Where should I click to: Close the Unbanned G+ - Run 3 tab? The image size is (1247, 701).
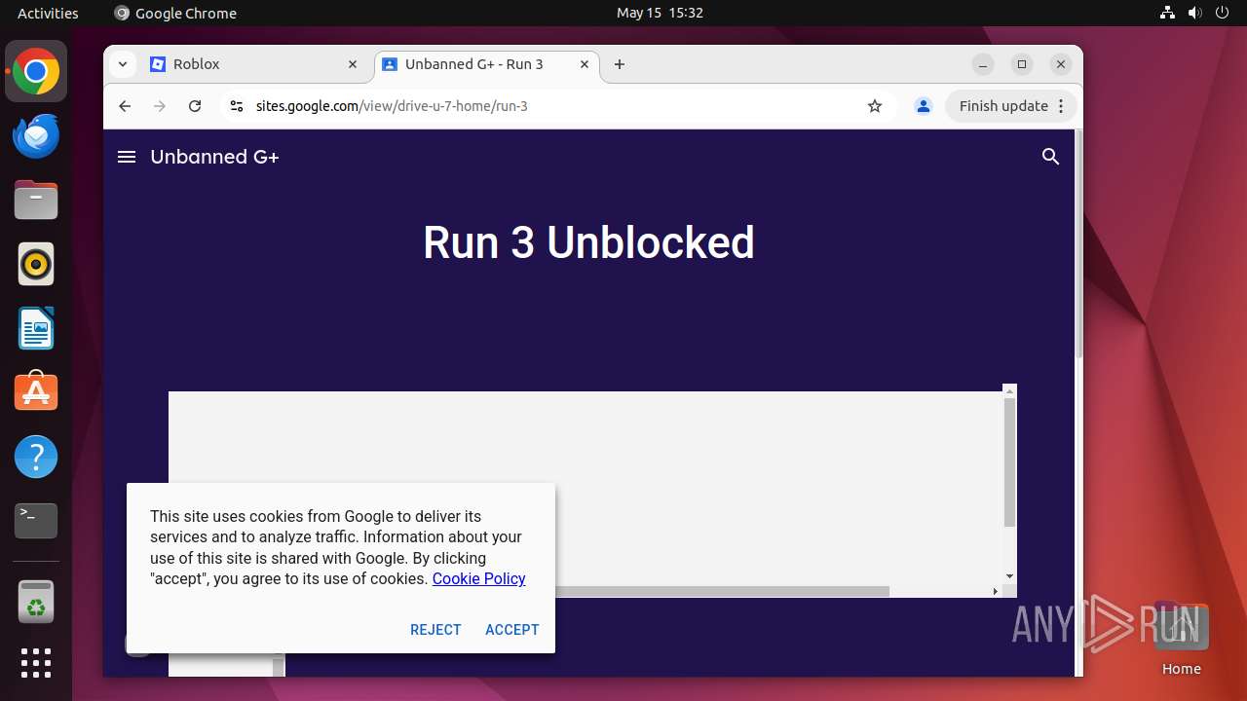coord(585,64)
